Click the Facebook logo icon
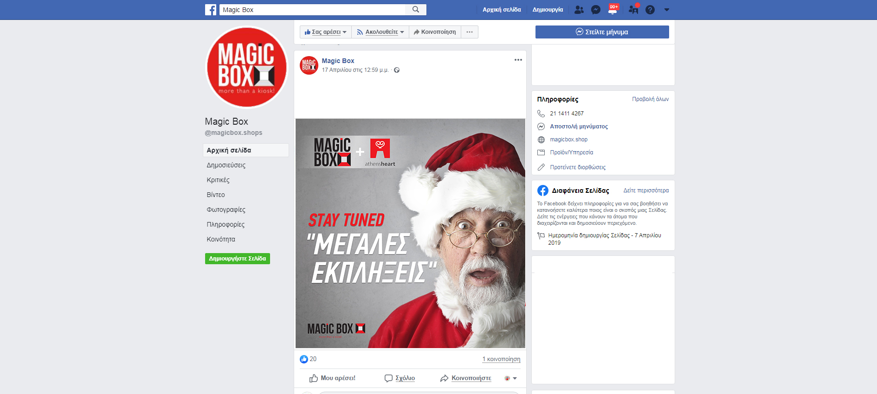Viewport: 877px width, 394px height. pos(211,10)
